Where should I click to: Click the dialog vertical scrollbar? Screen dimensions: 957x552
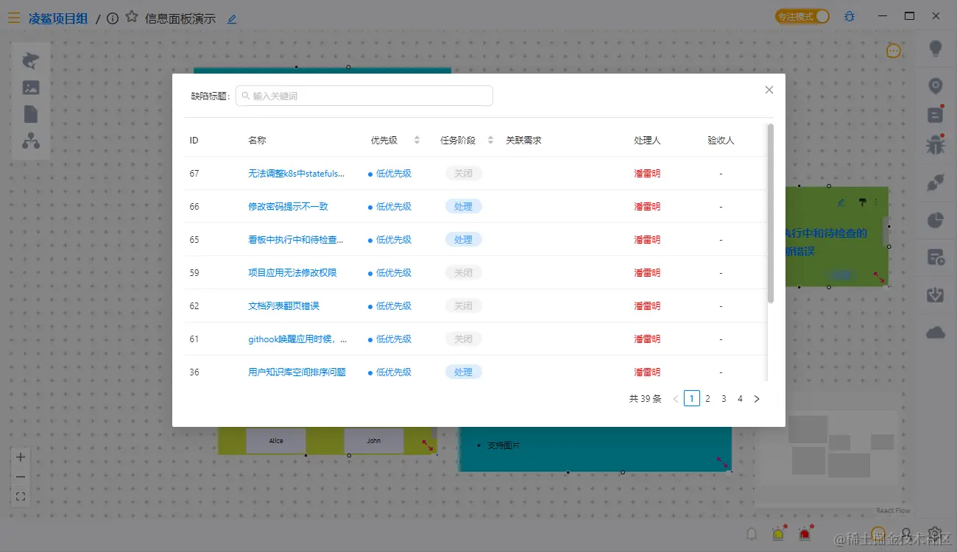coord(771,213)
